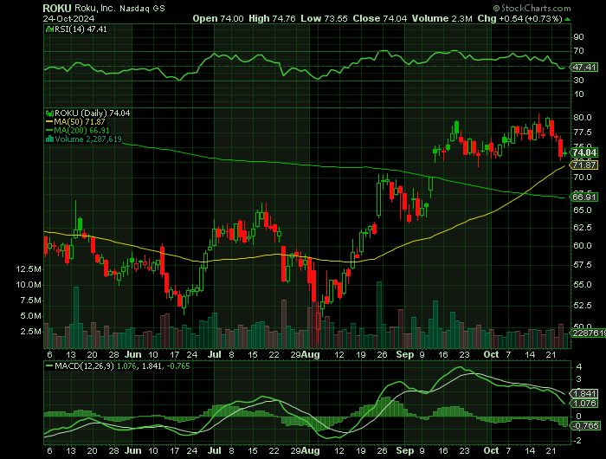This screenshot has width=606, height=459.
Task: Click the 74.04 last-price tag on the price axis
Action: click(584, 152)
